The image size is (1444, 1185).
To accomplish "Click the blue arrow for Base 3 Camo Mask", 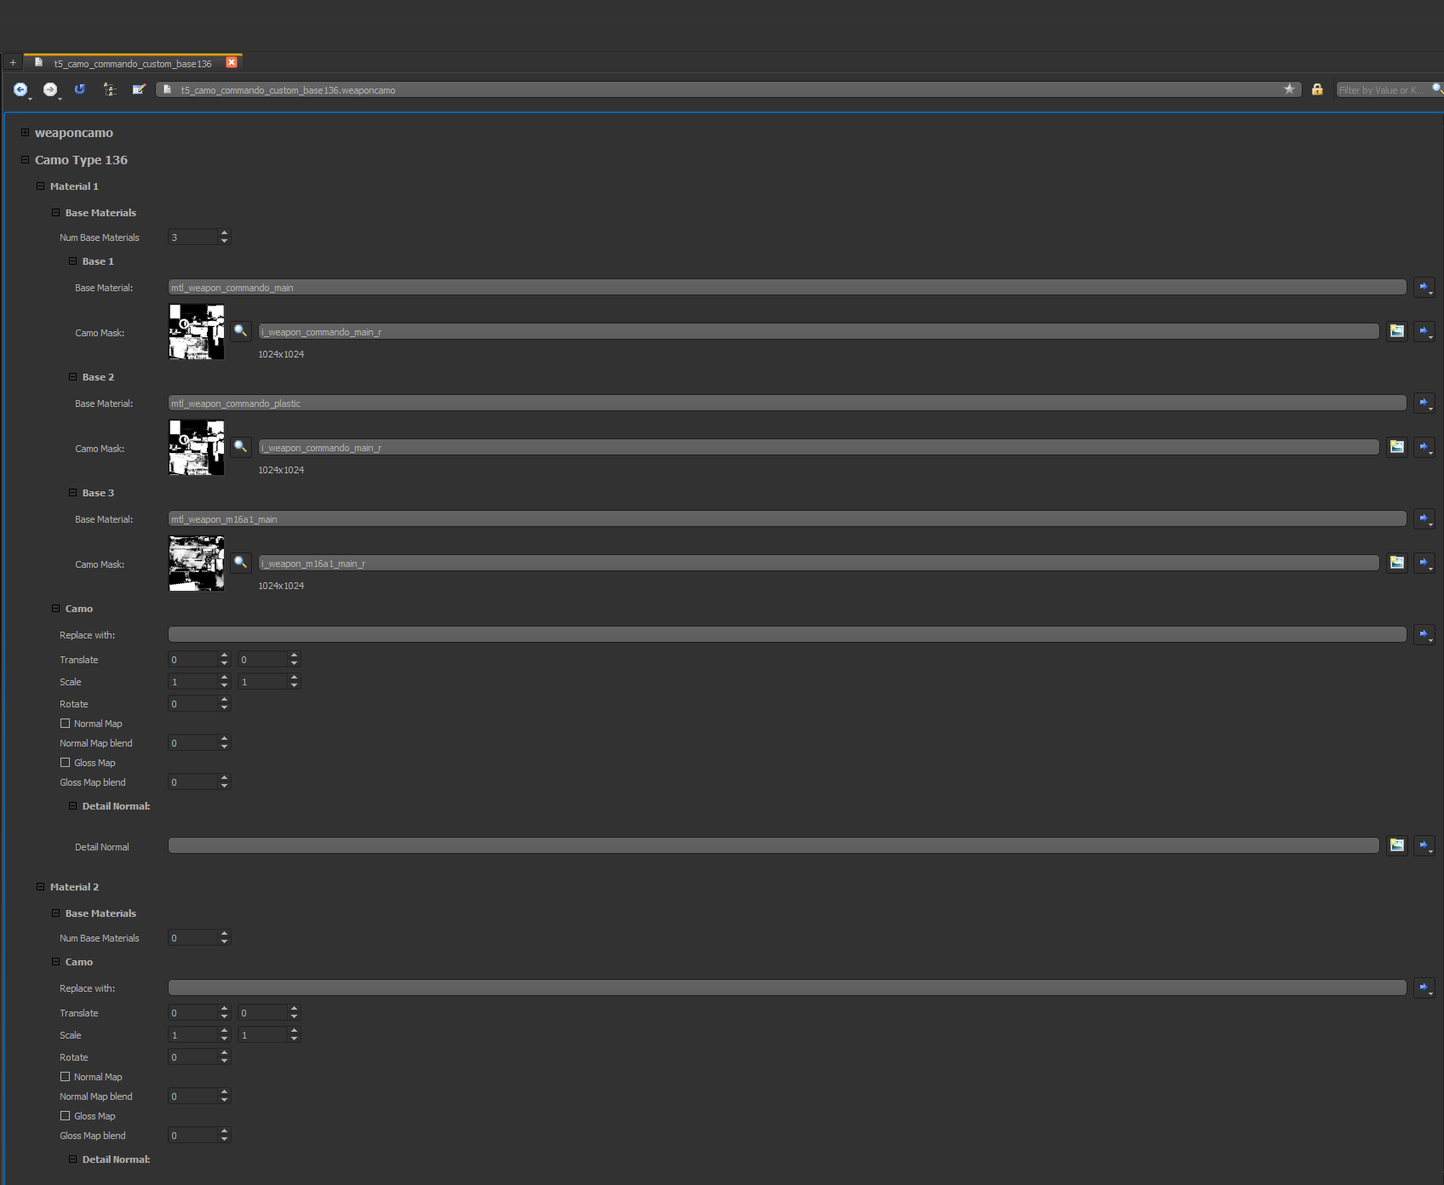I will click(x=1424, y=563).
